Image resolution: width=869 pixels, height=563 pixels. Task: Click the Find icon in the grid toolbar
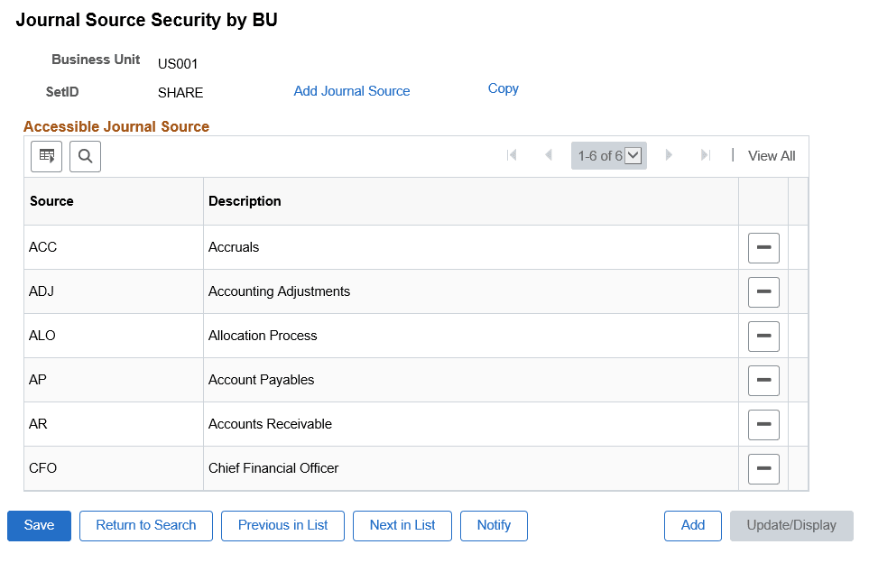[x=85, y=156]
